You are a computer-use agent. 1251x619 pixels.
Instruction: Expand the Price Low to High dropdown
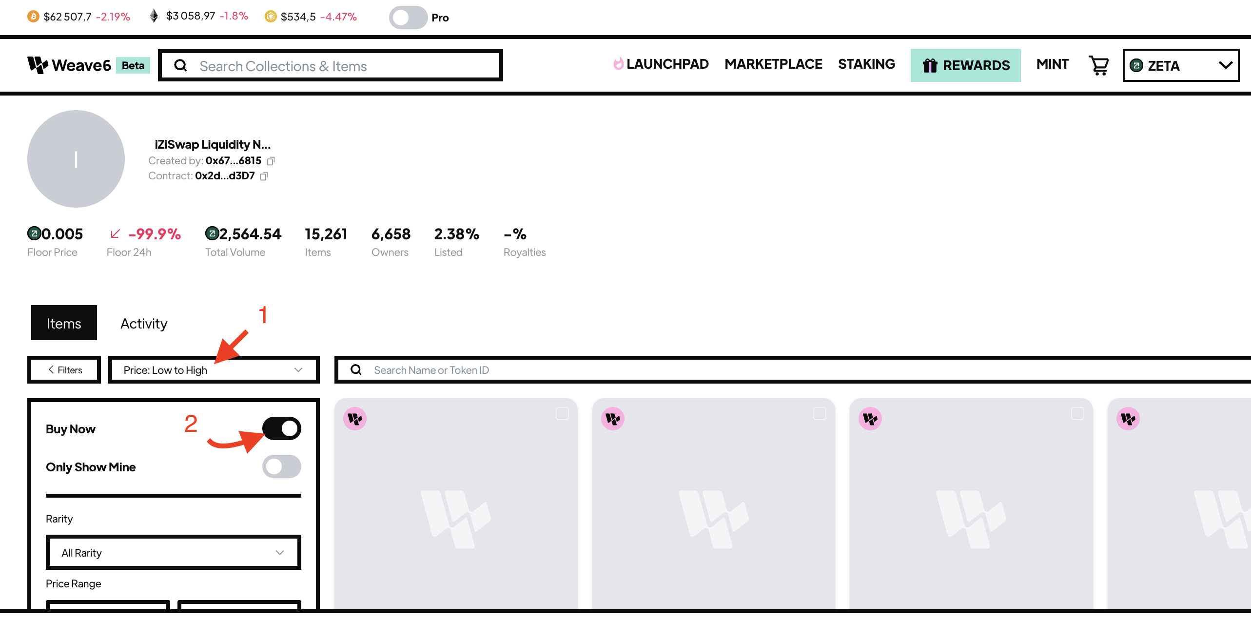coord(211,369)
